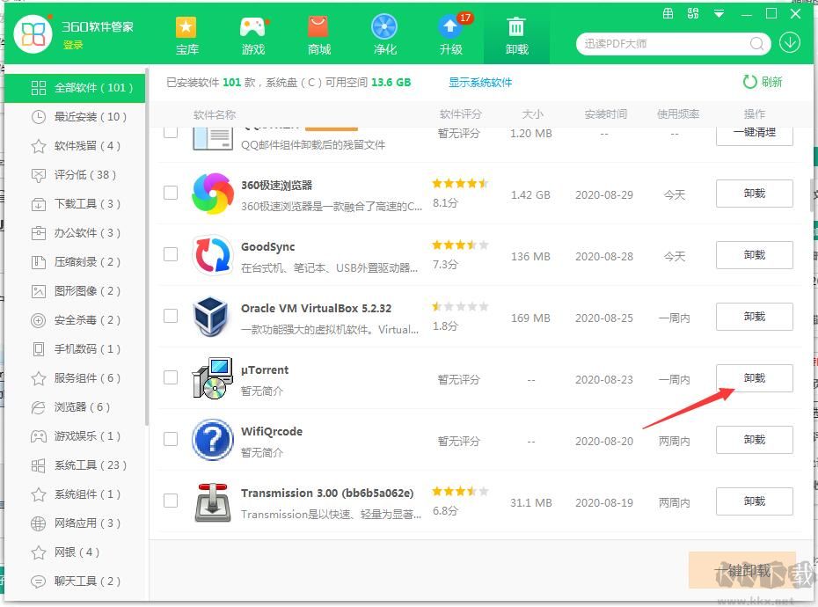This screenshot has width=818, height=607.
Task: Click 卸载 button for GoodSync
Action: point(755,255)
